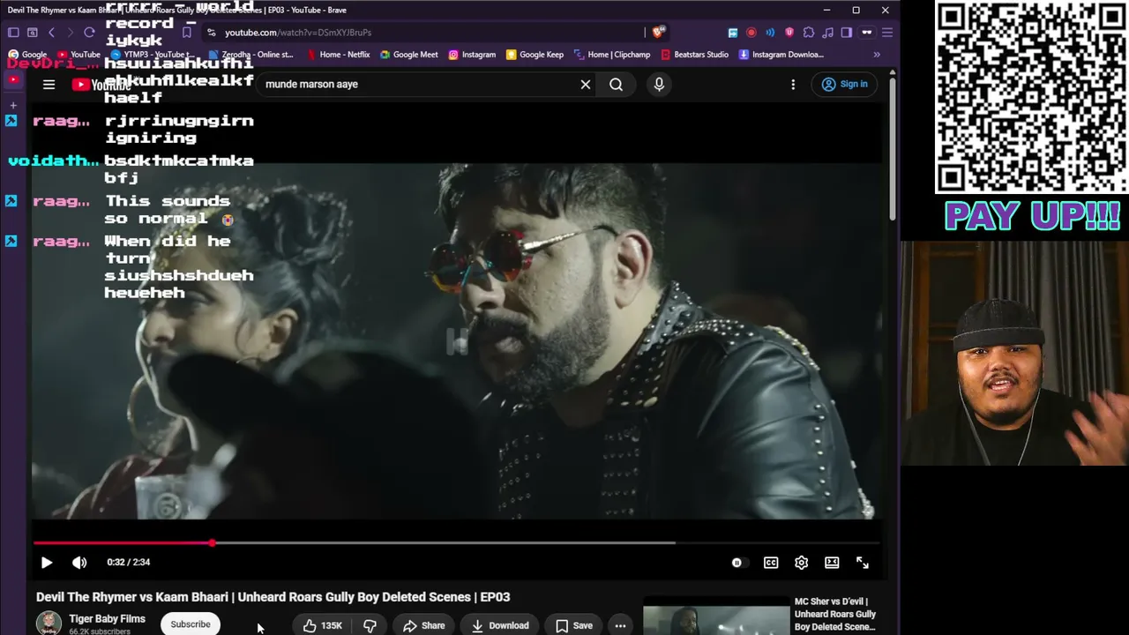Download the video
The height and width of the screenshot is (635, 1129).
click(499, 625)
